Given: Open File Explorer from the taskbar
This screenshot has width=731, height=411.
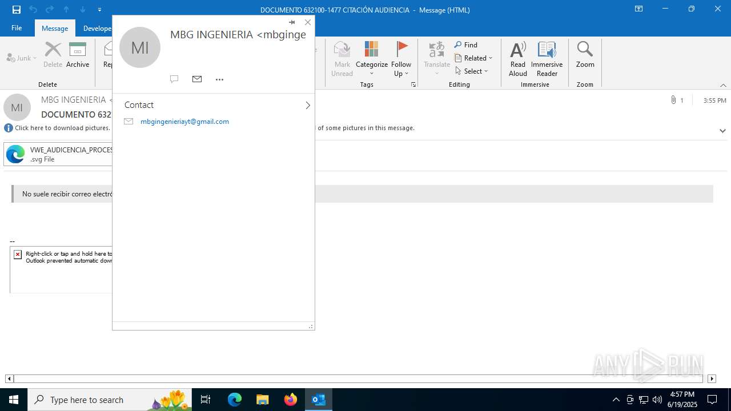Looking at the screenshot, I should (x=263, y=400).
